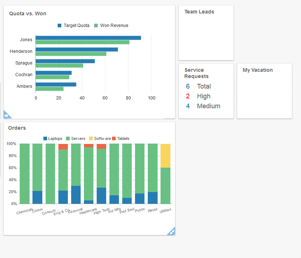Click the Ambers axis label
The image size is (301, 258).
[24, 86]
